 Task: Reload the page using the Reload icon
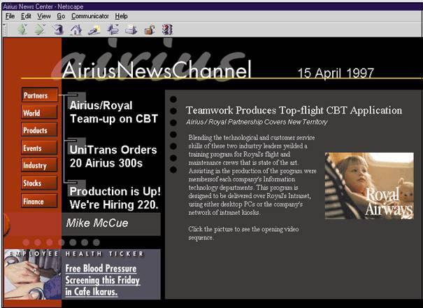pyautogui.click(x=59, y=29)
